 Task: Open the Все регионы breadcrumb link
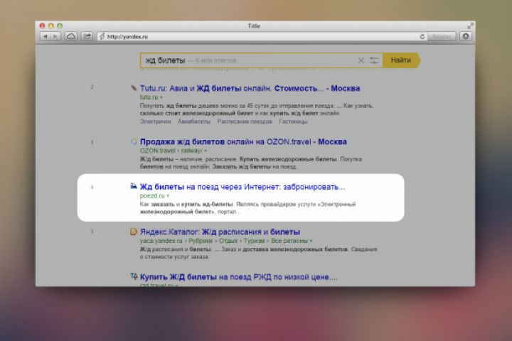[x=289, y=241]
